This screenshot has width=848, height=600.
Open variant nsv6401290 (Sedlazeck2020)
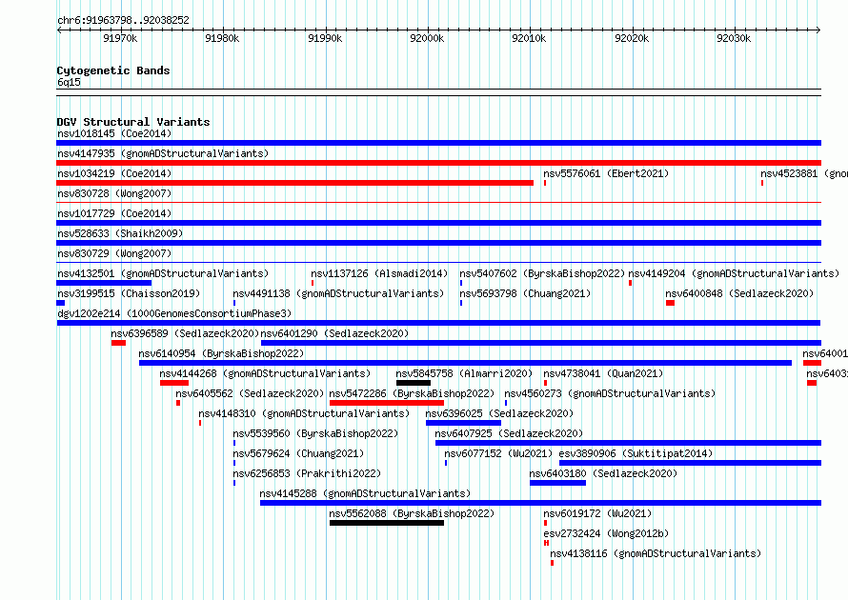334,333
